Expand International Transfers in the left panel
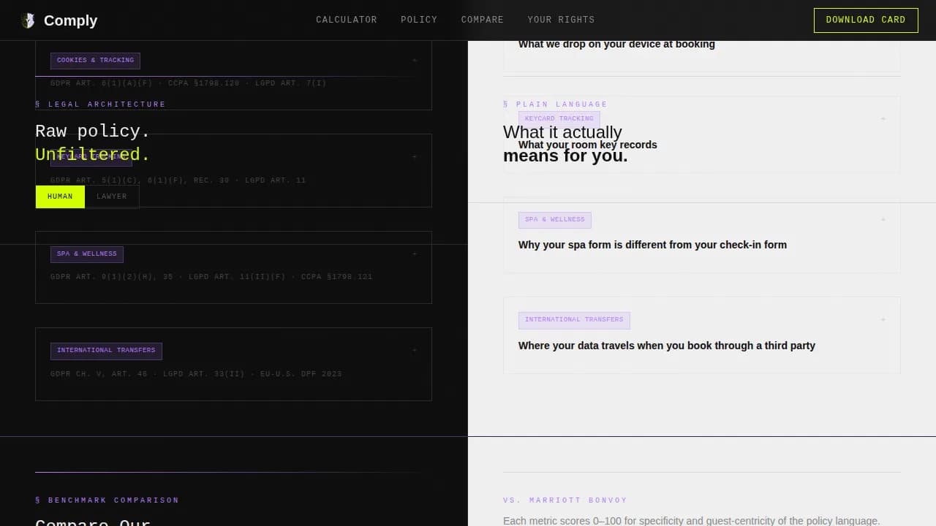 [415, 350]
